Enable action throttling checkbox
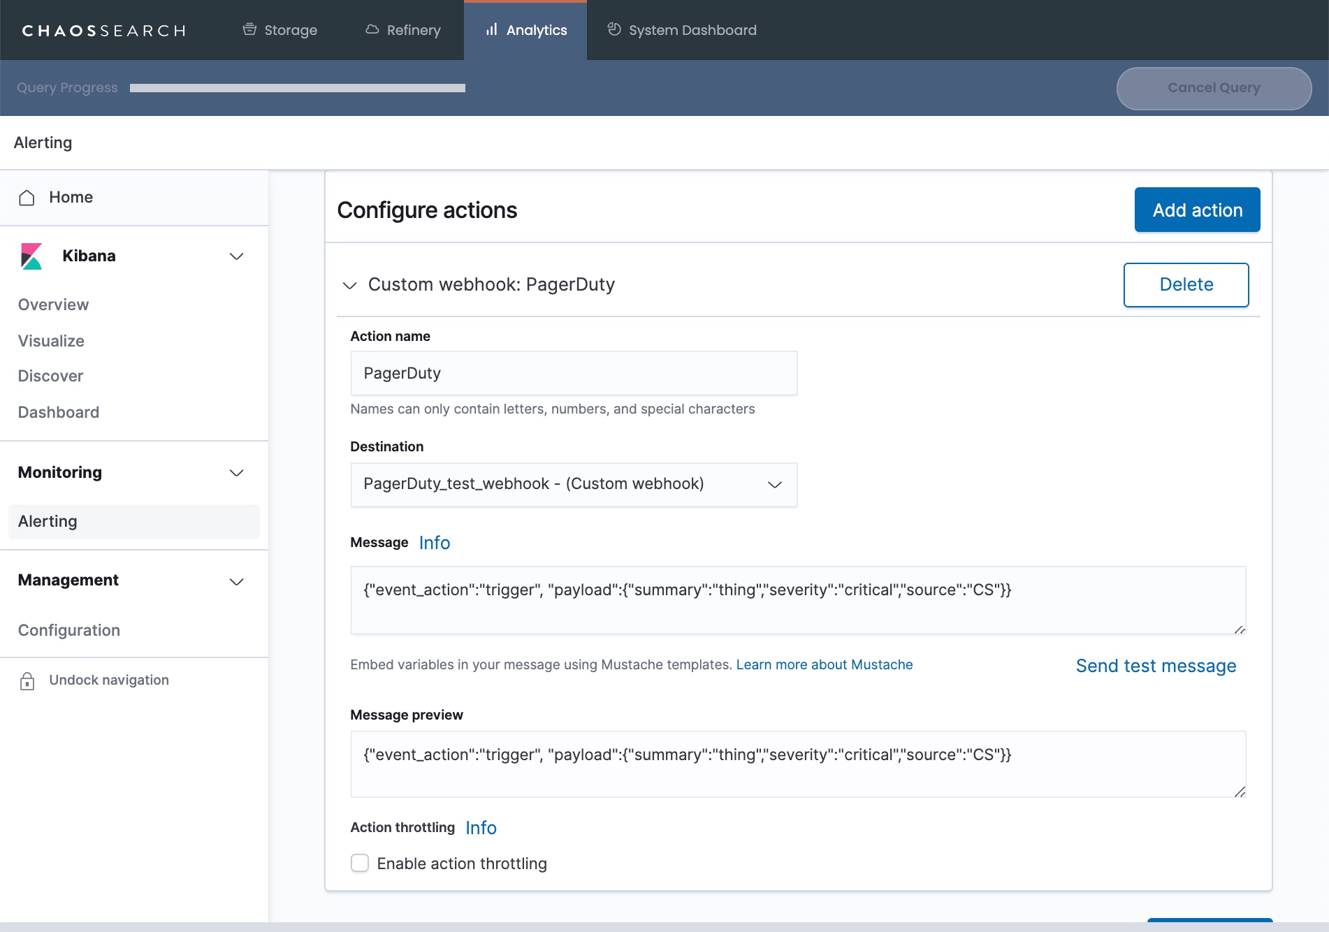This screenshot has height=932, width=1329. point(360,864)
